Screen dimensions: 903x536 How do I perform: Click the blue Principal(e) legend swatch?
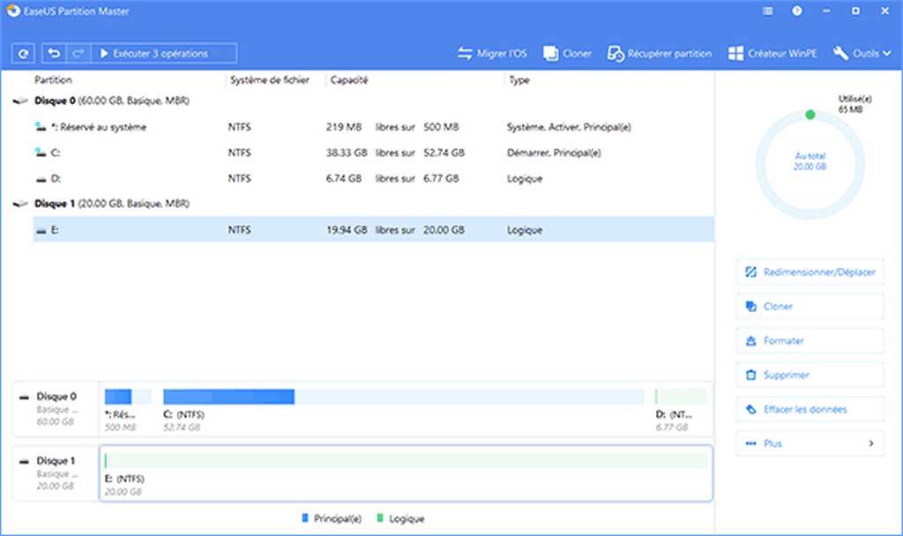coord(305,518)
